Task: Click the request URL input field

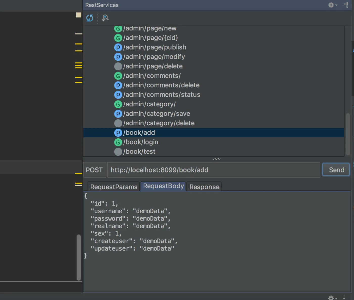Action: (214, 170)
